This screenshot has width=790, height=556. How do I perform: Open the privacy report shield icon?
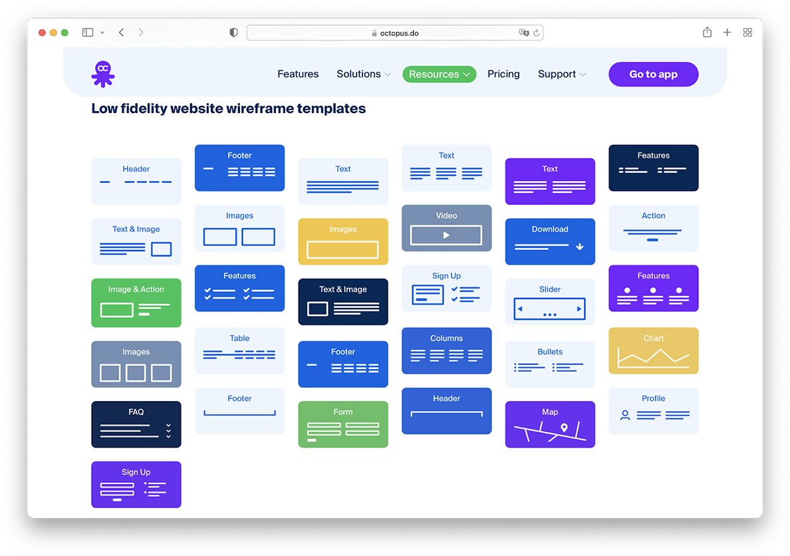pos(233,33)
